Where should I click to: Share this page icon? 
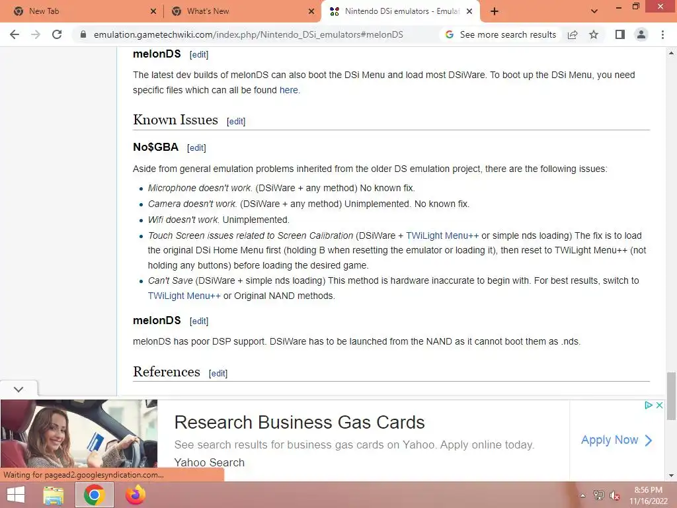(573, 34)
